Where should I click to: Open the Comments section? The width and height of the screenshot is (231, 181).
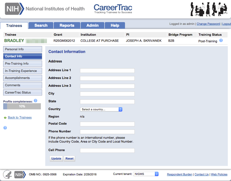click(23, 85)
